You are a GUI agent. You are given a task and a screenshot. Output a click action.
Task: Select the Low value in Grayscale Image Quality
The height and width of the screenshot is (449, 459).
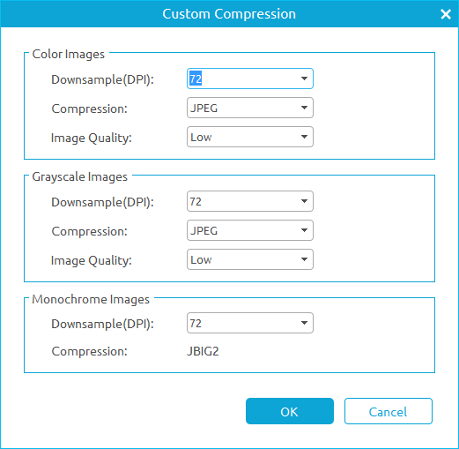pos(201,259)
